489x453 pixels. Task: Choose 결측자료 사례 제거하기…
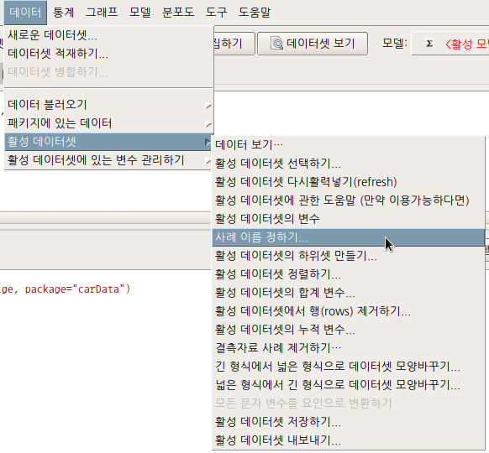[x=349, y=348]
